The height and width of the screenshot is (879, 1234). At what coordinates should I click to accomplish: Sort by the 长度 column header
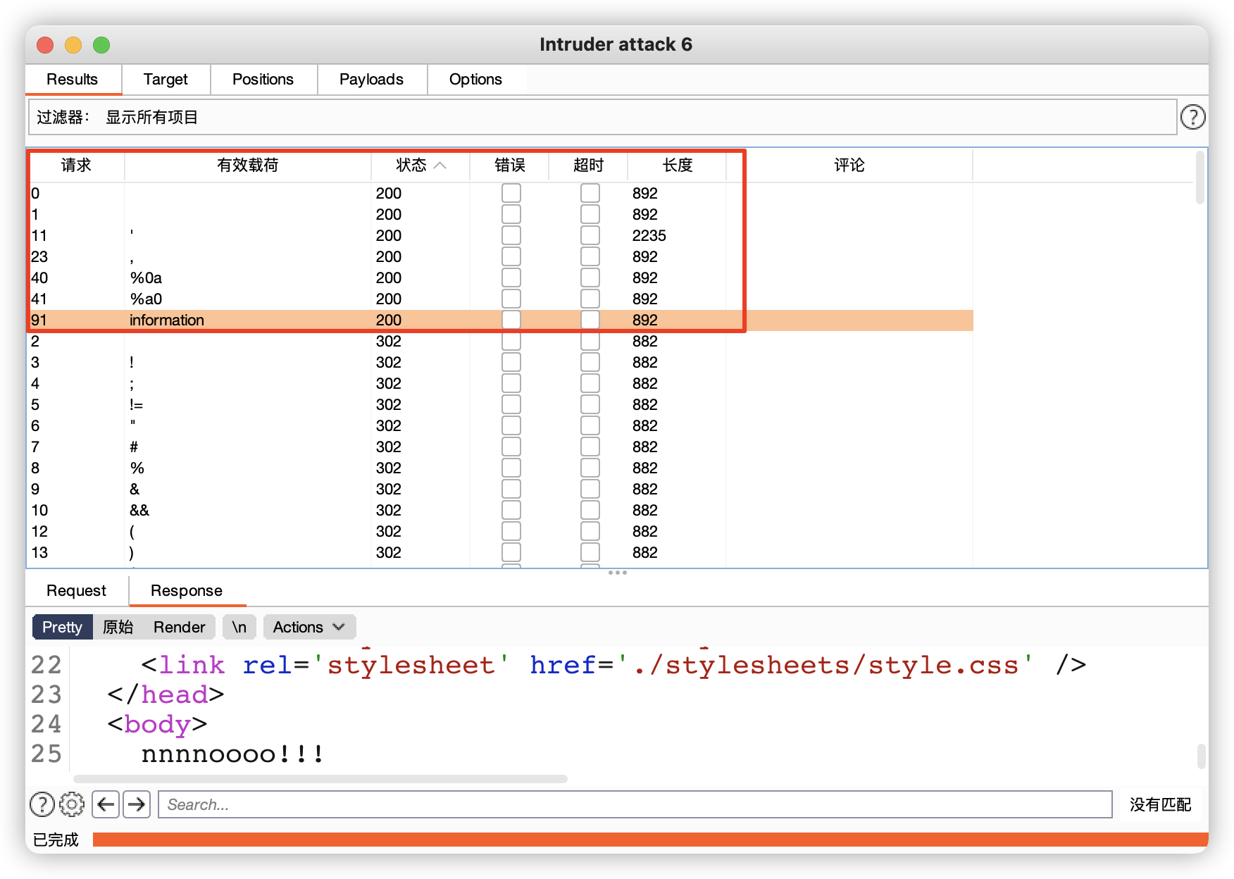(678, 166)
